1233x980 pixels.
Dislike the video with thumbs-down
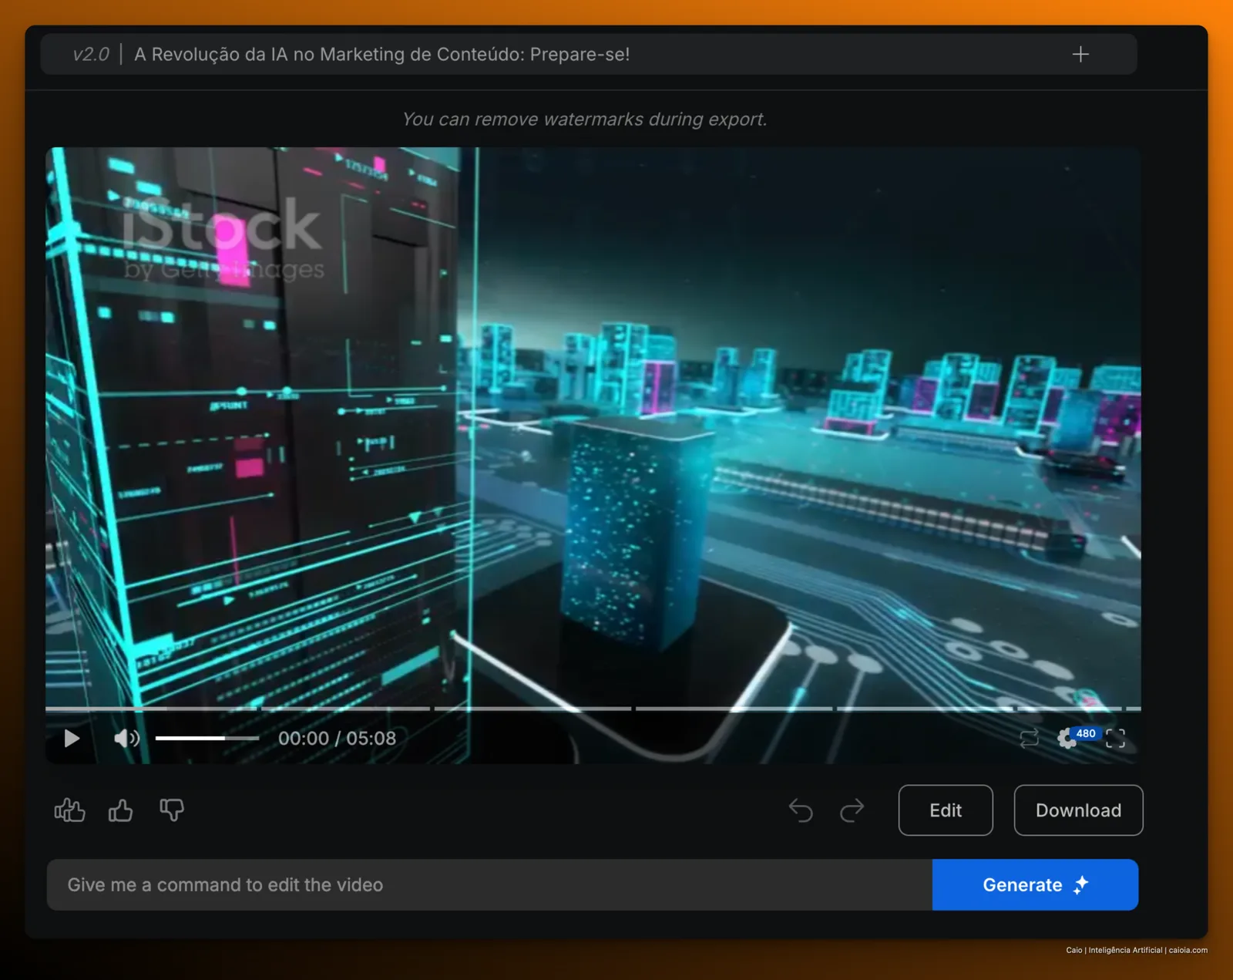[172, 810]
